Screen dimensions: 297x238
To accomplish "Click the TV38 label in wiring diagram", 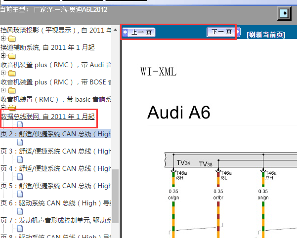I will coord(206,164).
